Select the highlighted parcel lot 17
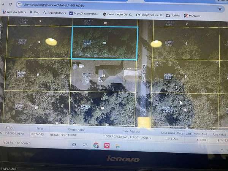Image resolution: width=228 pixels, height=171 pixels. pos(104,43)
